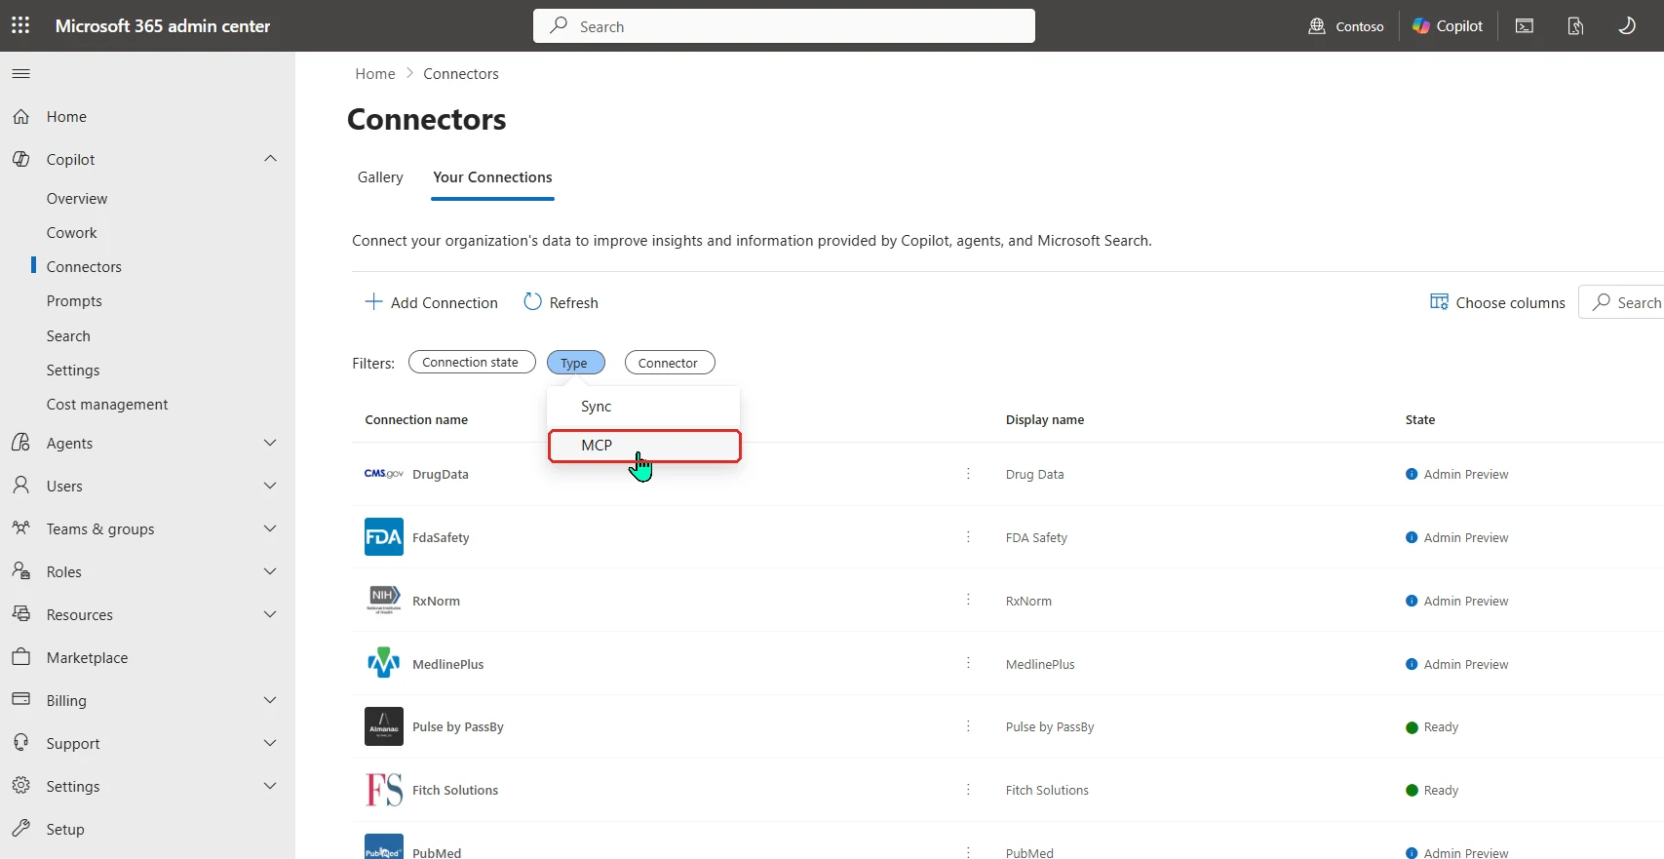Click the Home breadcrumb link

(375, 74)
